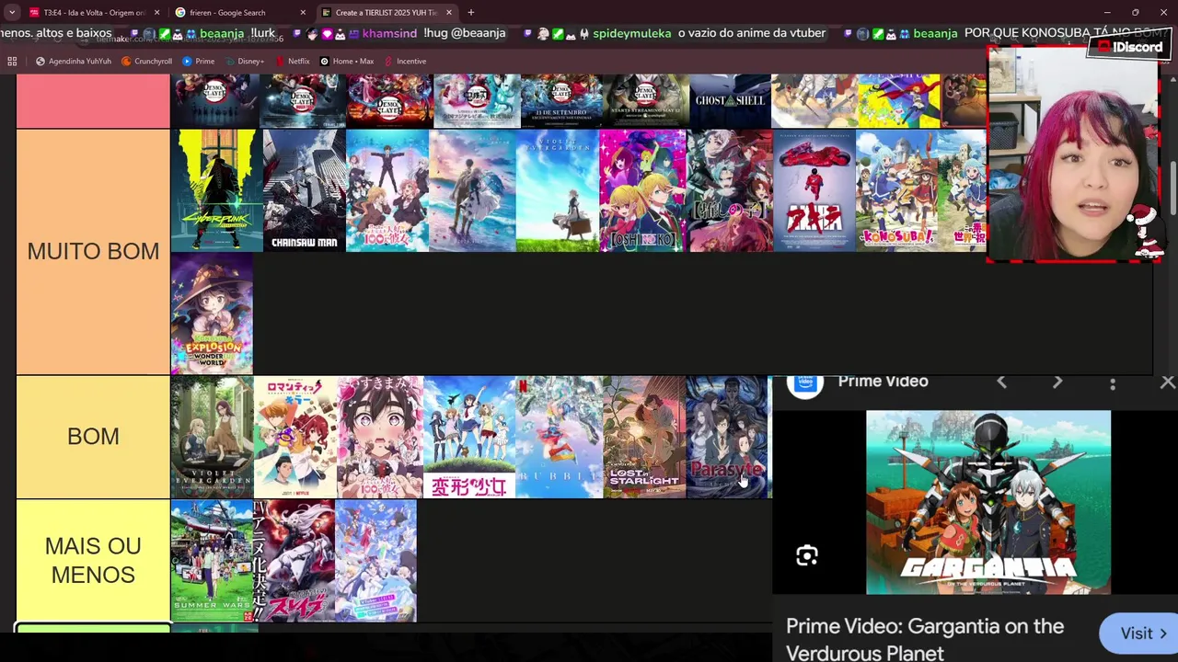The image size is (1178, 662).
Task: Open the Incentive bookmark
Action: point(404,62)
